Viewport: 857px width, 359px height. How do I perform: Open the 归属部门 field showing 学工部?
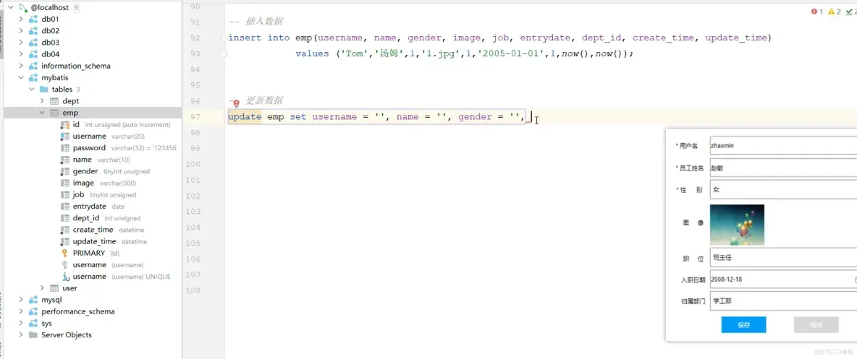[783, 301]
